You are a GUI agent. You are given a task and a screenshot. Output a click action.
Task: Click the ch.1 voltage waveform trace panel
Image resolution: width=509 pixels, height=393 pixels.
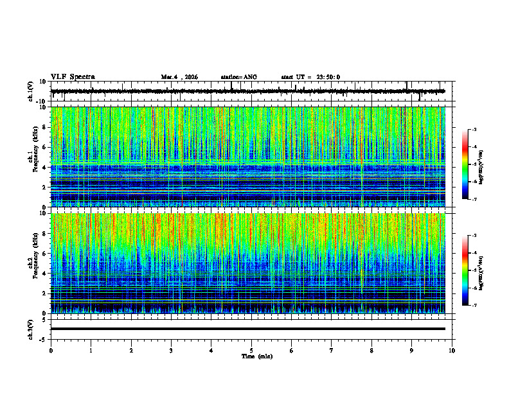click(253, 91)
